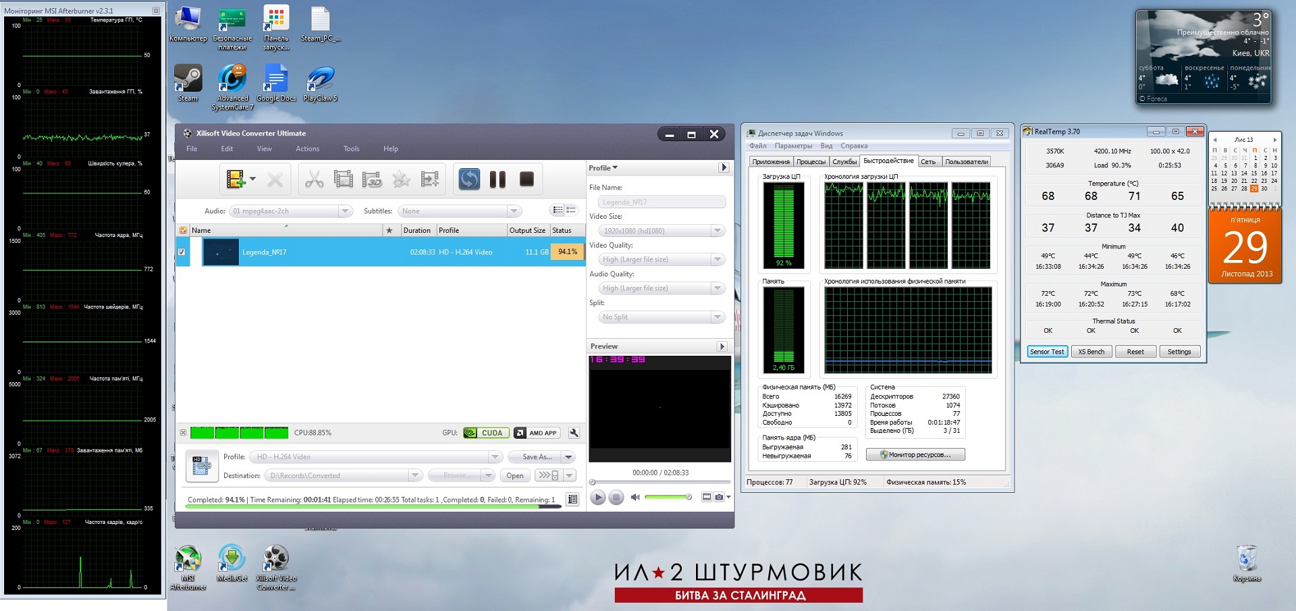Click the task log list icon

(572, 500)
